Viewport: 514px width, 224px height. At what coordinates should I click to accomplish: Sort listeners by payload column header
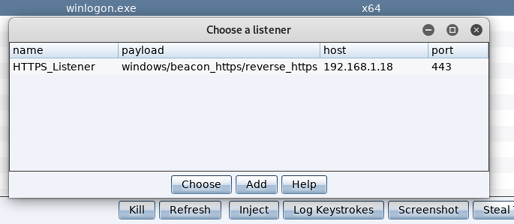219,50
